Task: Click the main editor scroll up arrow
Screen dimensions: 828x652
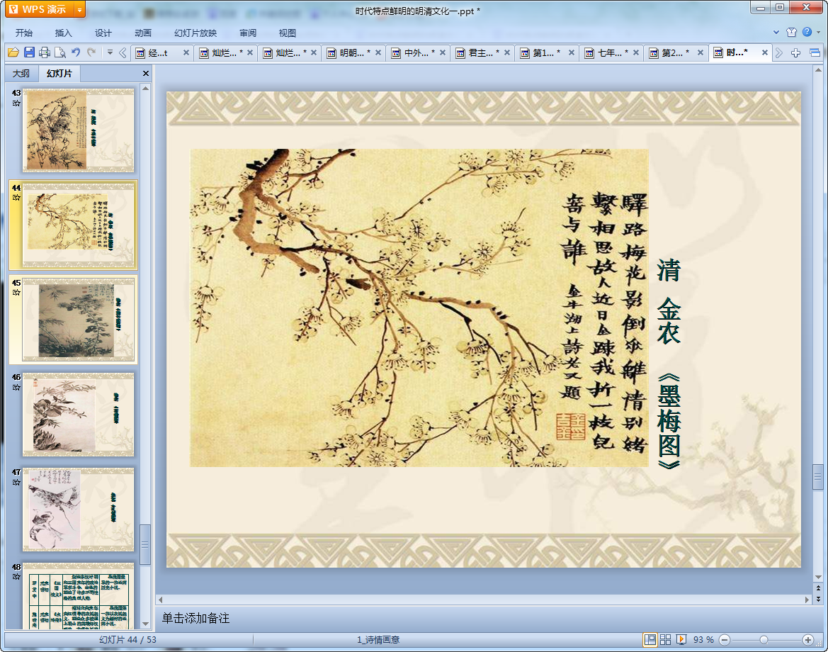Action: [818, 70]
